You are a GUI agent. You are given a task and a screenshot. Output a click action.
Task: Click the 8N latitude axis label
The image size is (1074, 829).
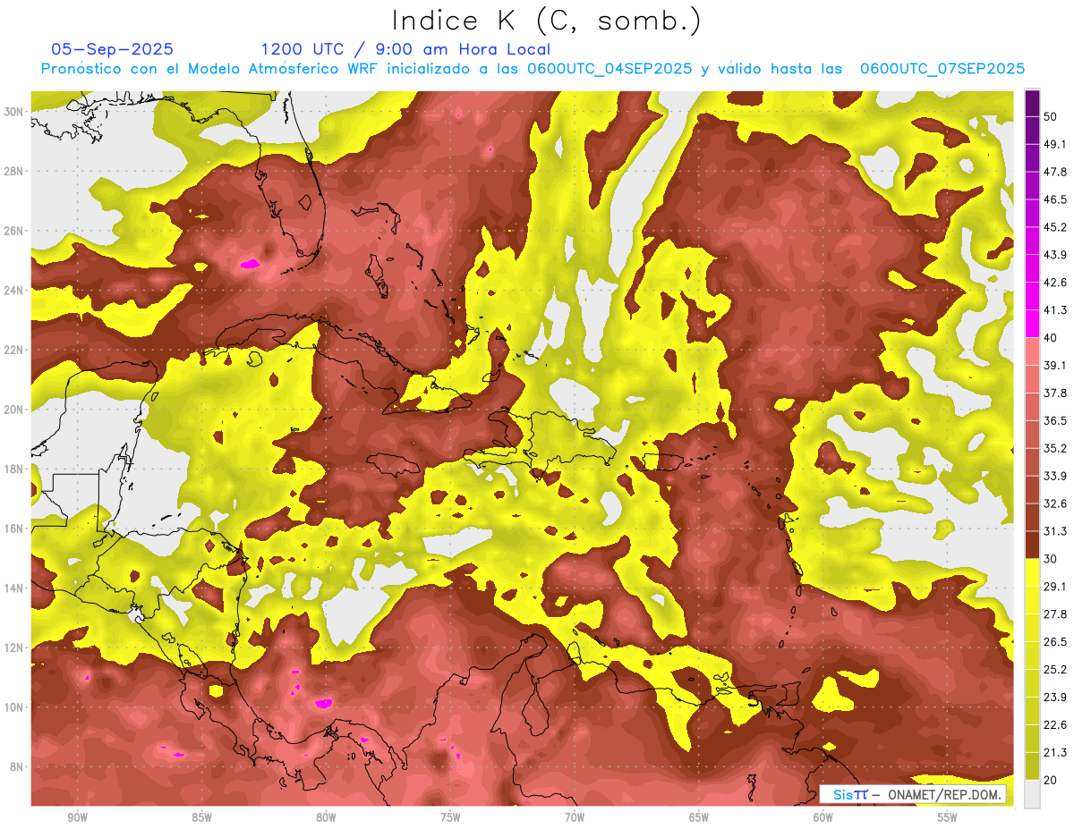[16, 766]
